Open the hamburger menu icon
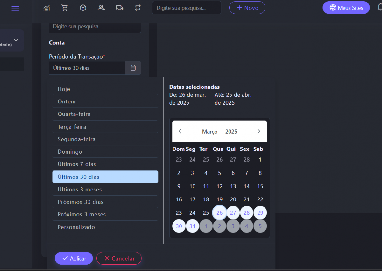Viewport: 382px width, 271px height. click(x=15, y=9)
